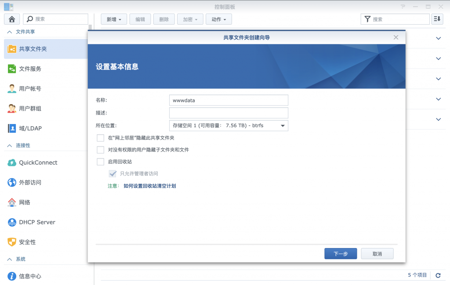Open the storage location (所在位置) dropdown

pos(229,126)
